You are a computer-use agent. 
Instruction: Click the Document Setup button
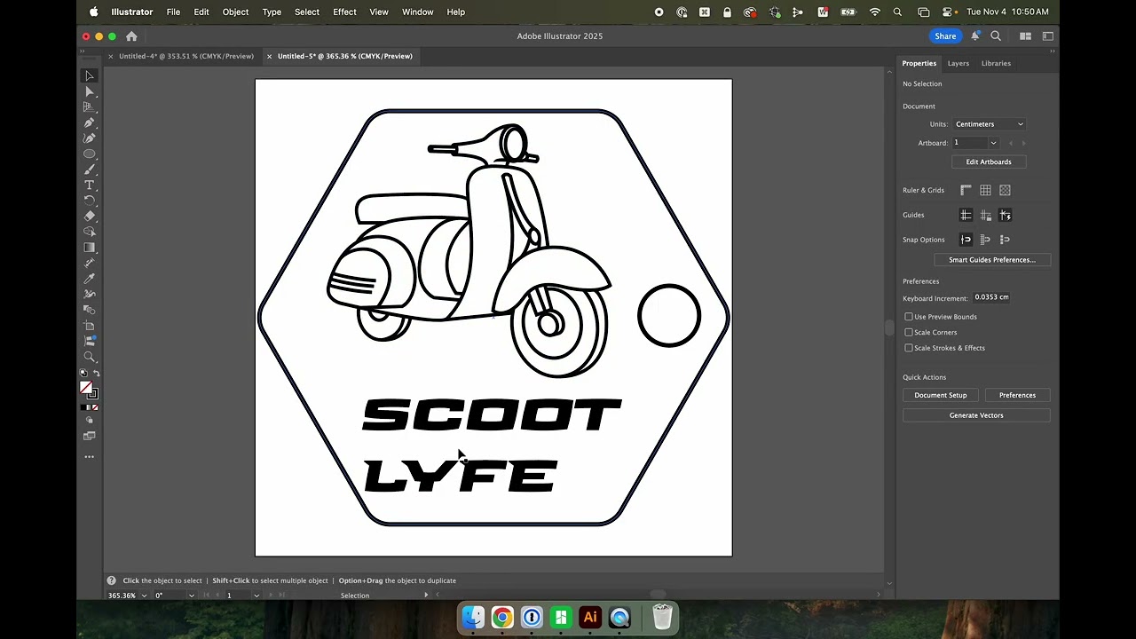(x=941, y=395)
